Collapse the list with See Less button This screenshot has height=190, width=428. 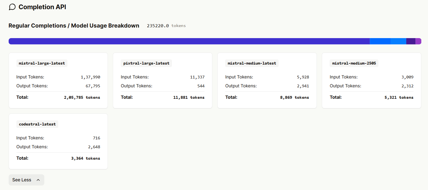pyautogui.click(x=26, y=180)
